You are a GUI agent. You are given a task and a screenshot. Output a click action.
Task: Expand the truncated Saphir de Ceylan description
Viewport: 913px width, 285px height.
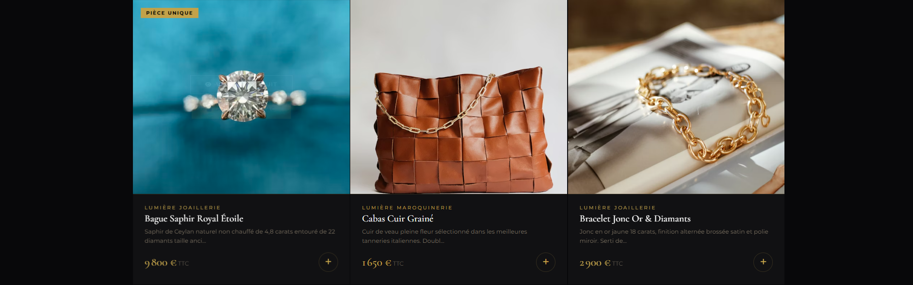tap(240, 236)
